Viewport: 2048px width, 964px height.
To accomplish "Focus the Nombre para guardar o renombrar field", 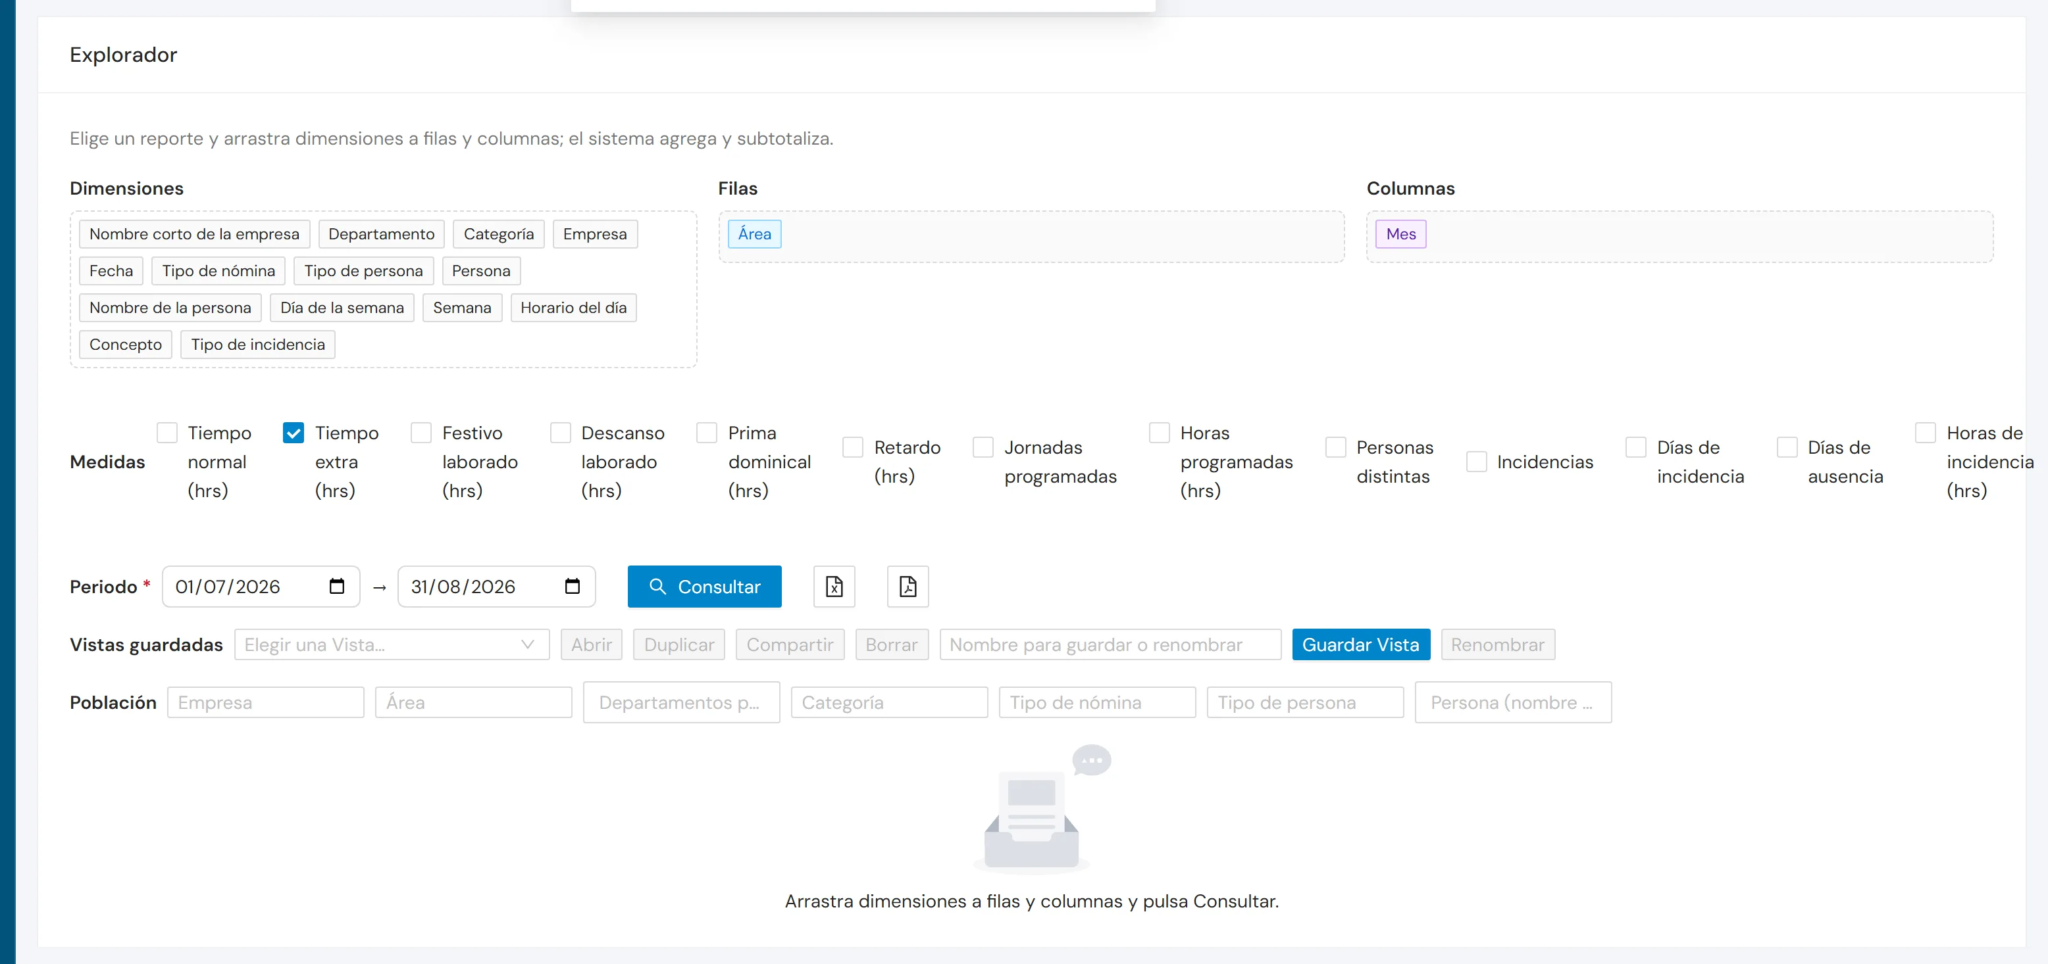I will point(1110,645).
